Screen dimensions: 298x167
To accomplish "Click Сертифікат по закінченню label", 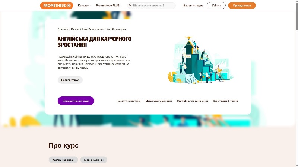I will point(193,101).
